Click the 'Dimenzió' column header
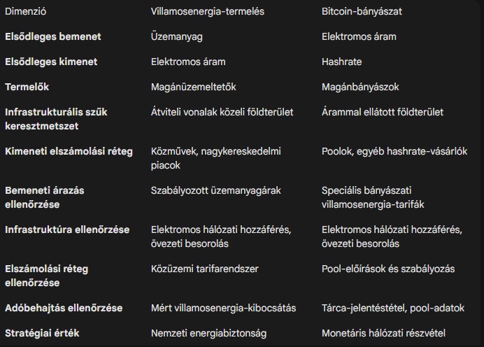This screenshot has width=484, height=347. coord(27,11)
